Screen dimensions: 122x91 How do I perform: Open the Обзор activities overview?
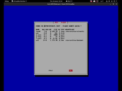(7, 1)
